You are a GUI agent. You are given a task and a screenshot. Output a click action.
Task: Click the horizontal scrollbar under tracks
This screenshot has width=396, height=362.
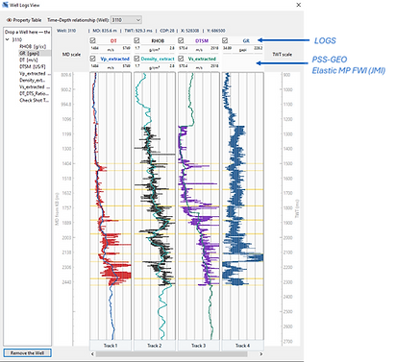coord(171,353)
